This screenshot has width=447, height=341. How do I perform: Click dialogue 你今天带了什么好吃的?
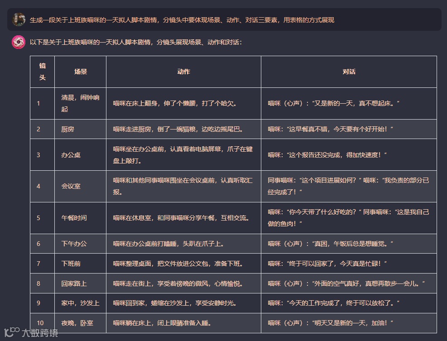click(349, 218)
